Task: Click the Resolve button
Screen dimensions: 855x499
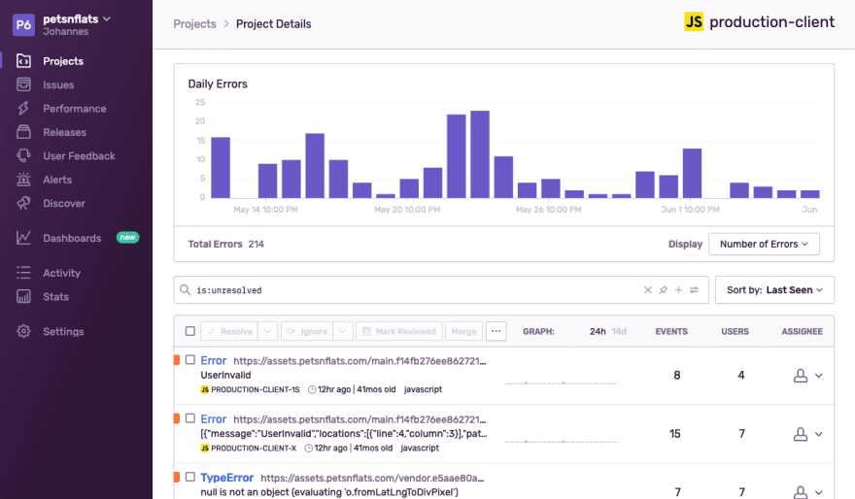Action: pos(229,331)
